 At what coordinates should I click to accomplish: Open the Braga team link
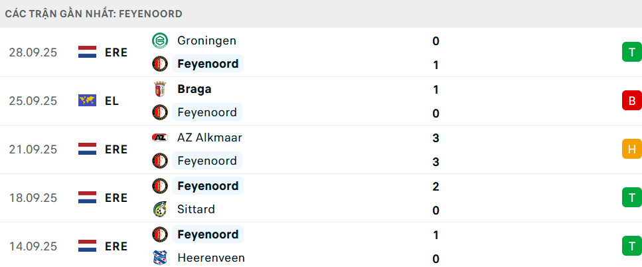195,89
